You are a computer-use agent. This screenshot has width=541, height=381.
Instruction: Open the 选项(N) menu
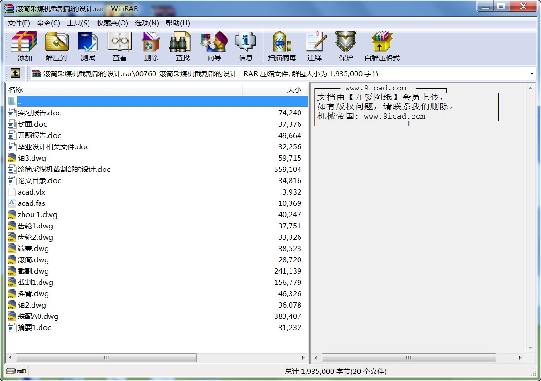coord(146,23)
